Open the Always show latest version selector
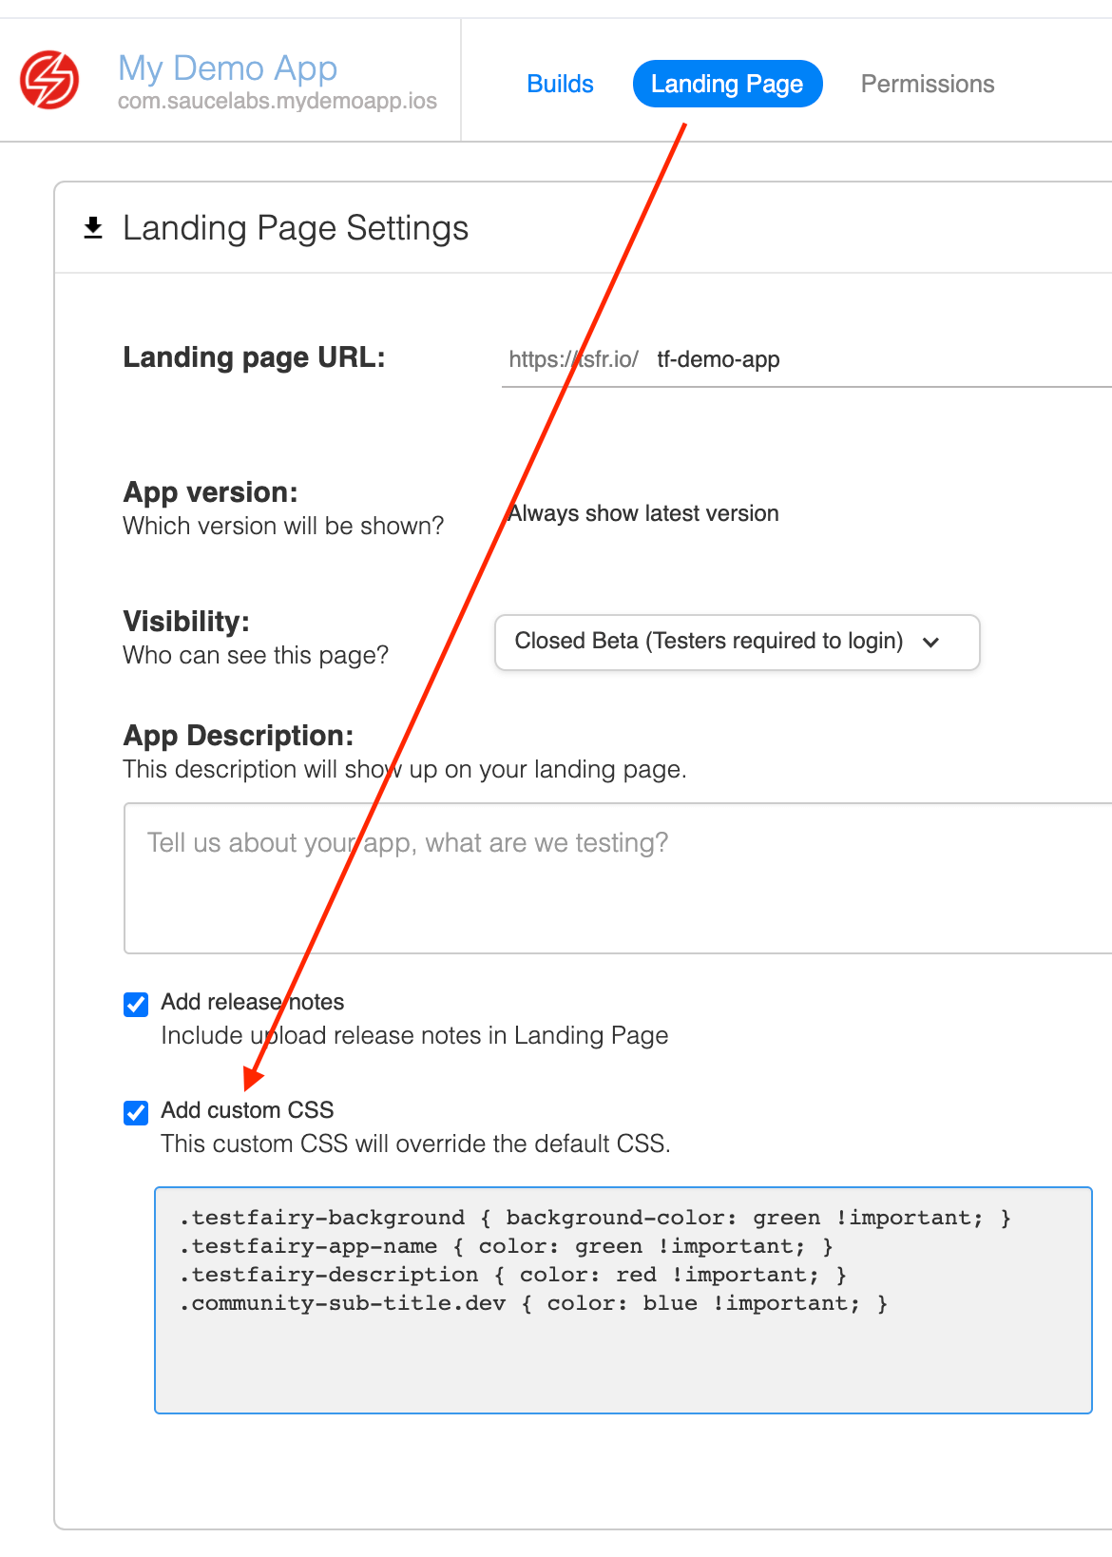Image resolution: width=1112 pixels, height=1557 pixels. click(642, 513)
